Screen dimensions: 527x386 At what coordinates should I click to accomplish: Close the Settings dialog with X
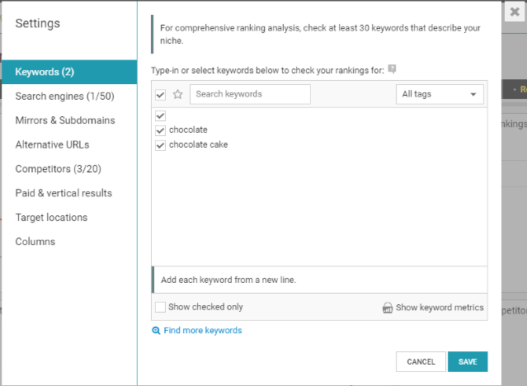pos(515,12)
